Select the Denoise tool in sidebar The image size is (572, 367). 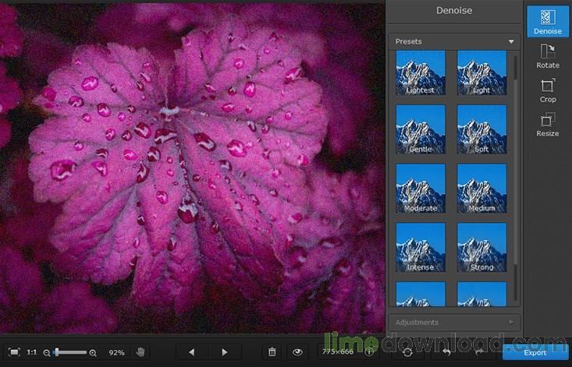click(x=547, y=21)
